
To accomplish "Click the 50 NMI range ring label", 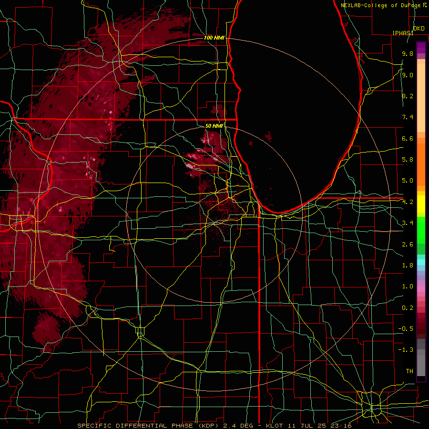I will tap(214, 126).
